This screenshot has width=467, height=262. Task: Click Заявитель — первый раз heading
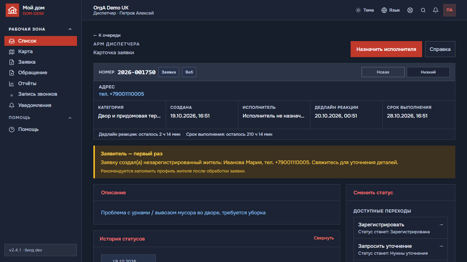132,154
